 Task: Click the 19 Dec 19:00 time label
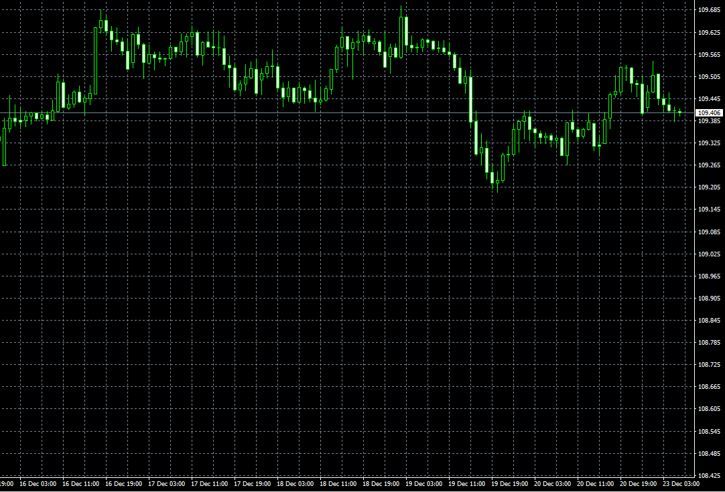coord(509,484)
